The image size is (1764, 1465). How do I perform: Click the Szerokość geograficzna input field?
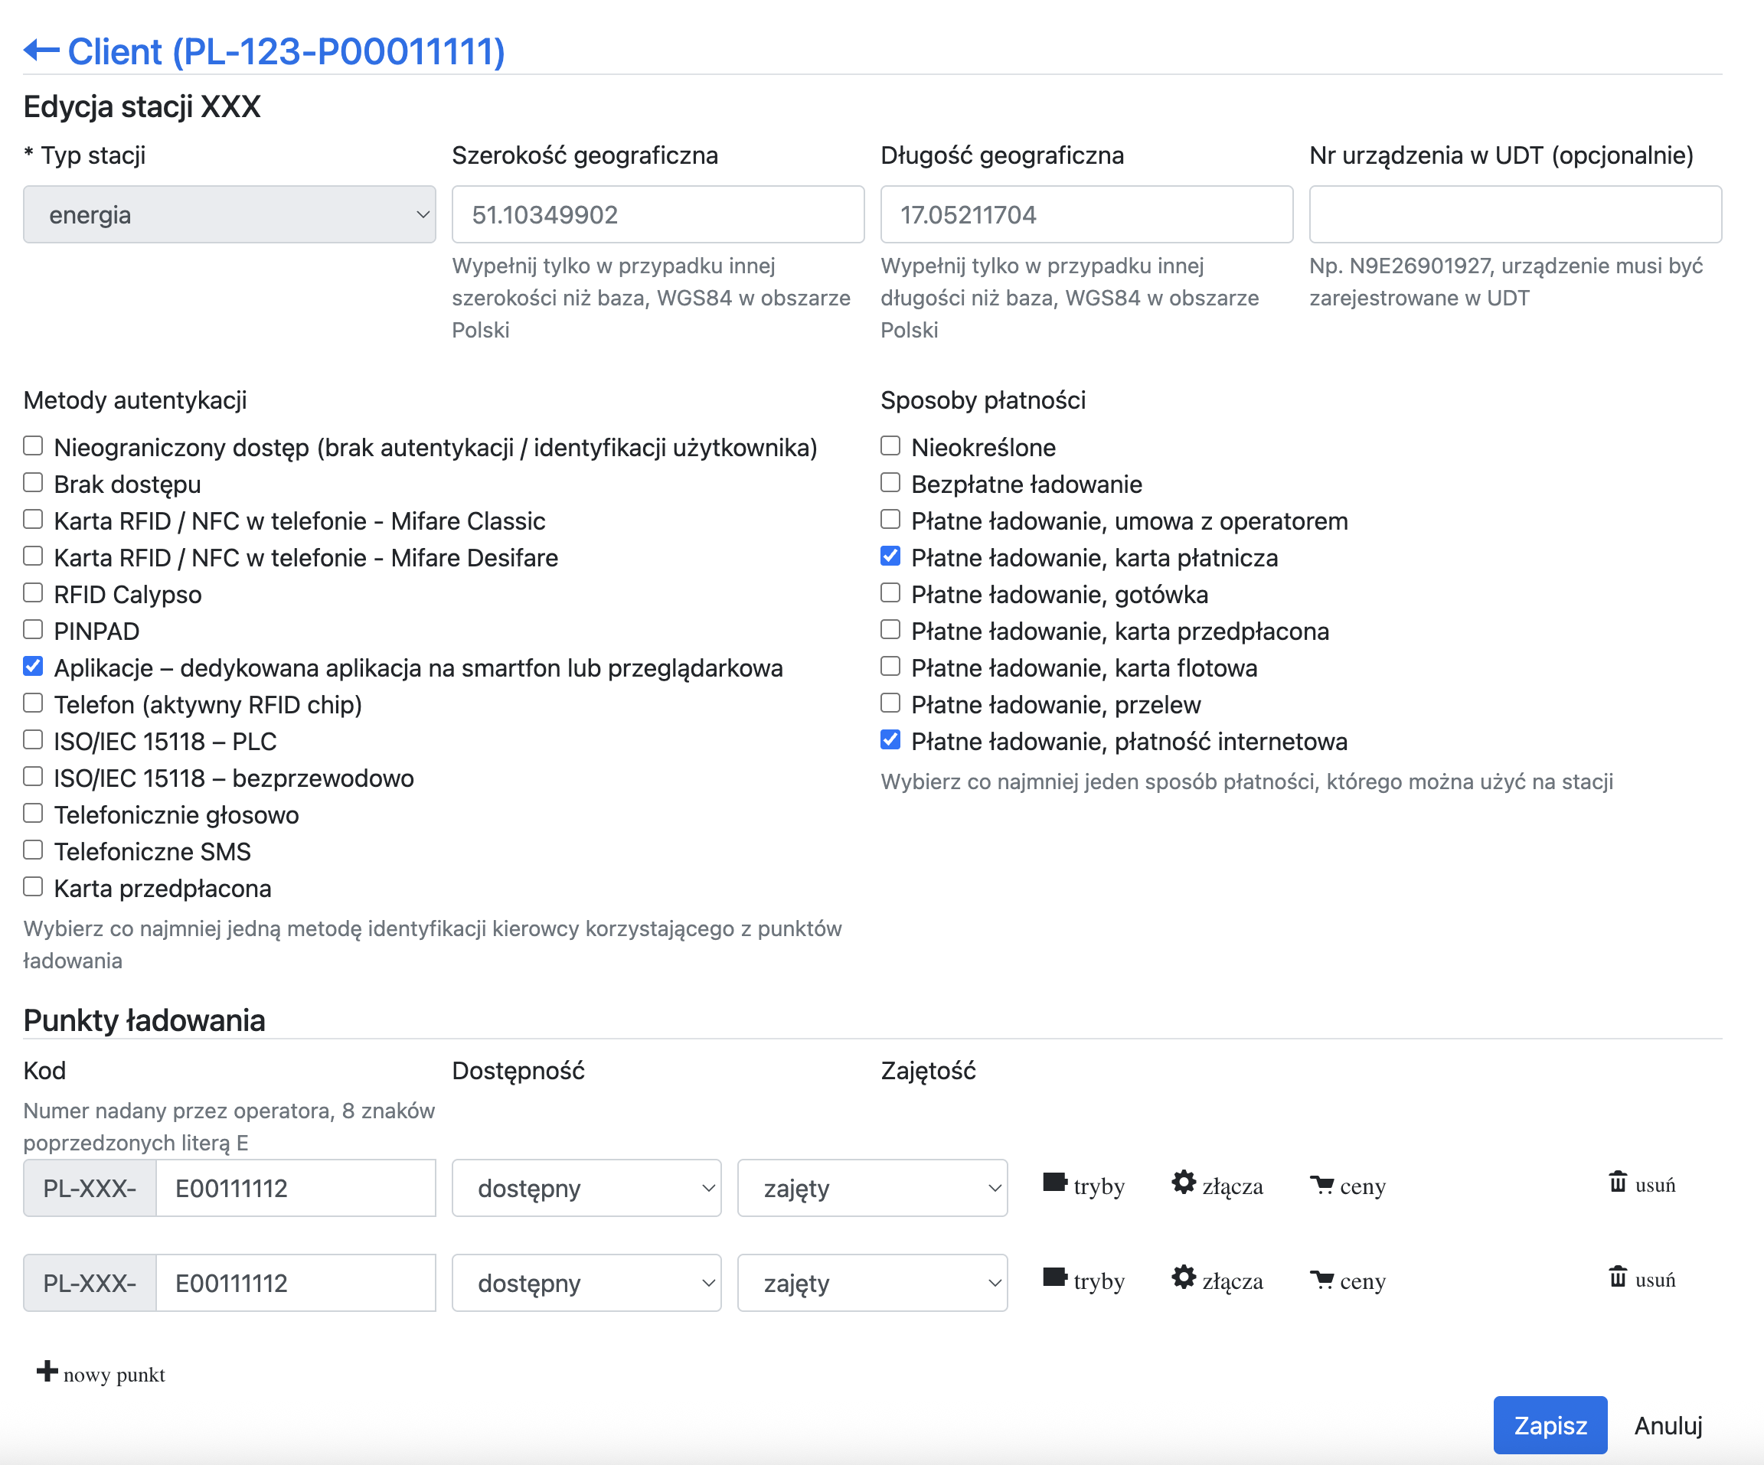click(x=658, y=215)
